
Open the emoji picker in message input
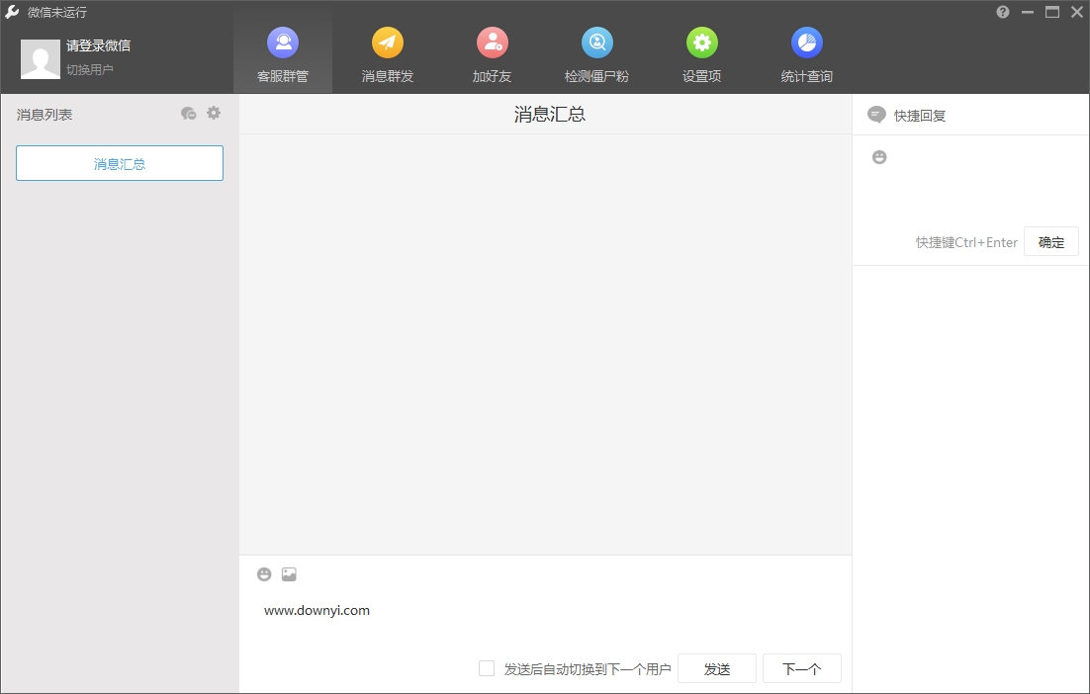coord(264,573)
